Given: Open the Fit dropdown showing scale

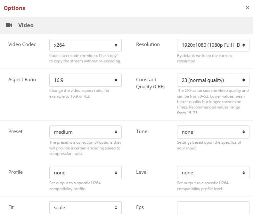Looking at the screenshot, I should [86, 207].
